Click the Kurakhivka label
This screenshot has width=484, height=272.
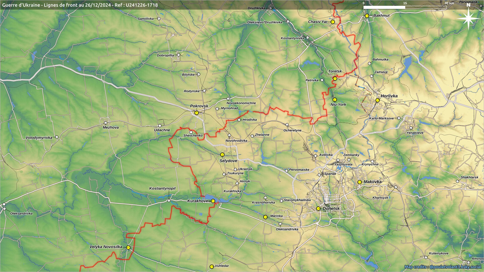click(x=232, y=191)
